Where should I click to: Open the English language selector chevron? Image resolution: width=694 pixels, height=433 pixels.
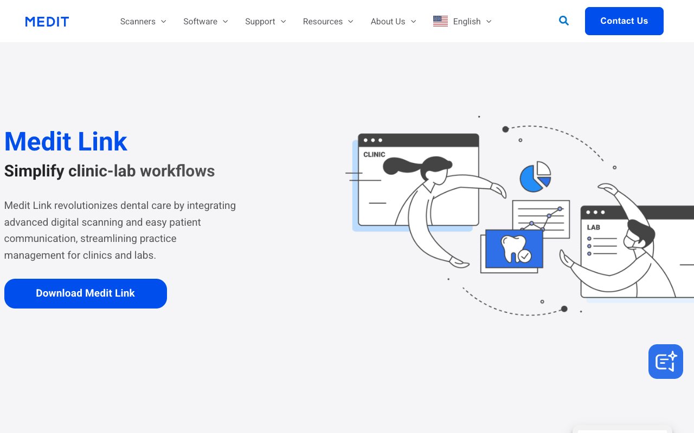pos(489,22)
